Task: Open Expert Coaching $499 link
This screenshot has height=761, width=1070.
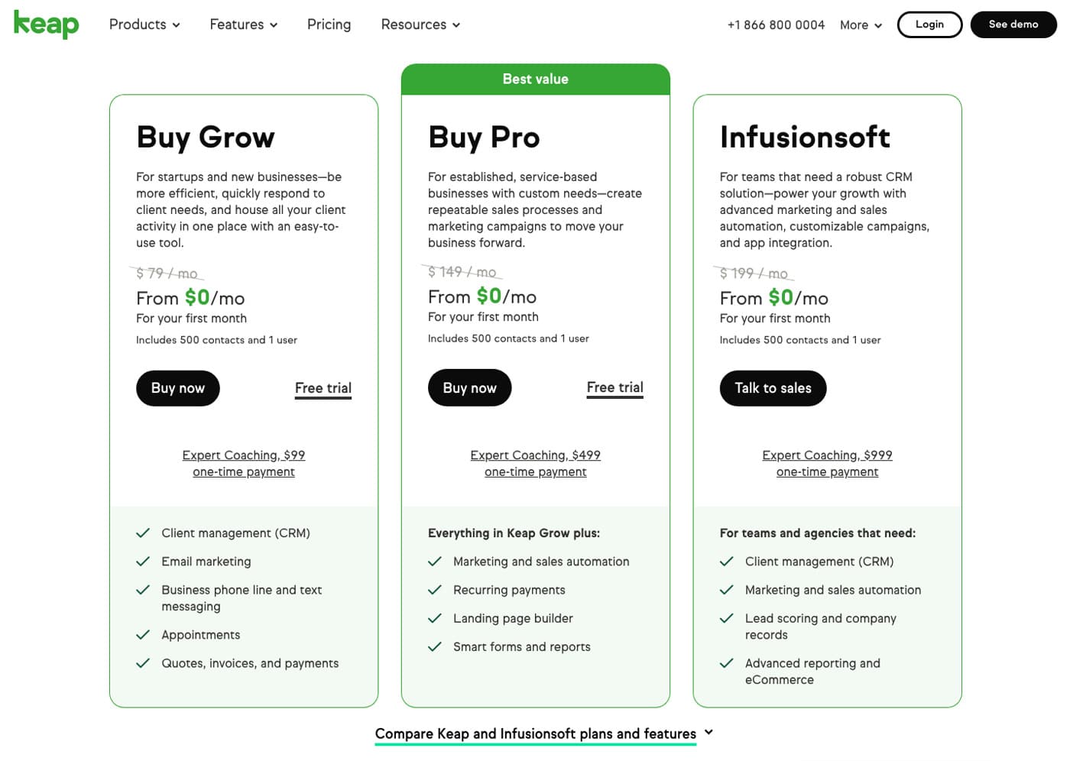Action: coord(535,463)
